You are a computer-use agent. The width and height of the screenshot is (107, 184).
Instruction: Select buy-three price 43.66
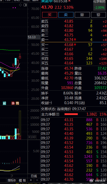pyautogui.click(x=69, y=54)
